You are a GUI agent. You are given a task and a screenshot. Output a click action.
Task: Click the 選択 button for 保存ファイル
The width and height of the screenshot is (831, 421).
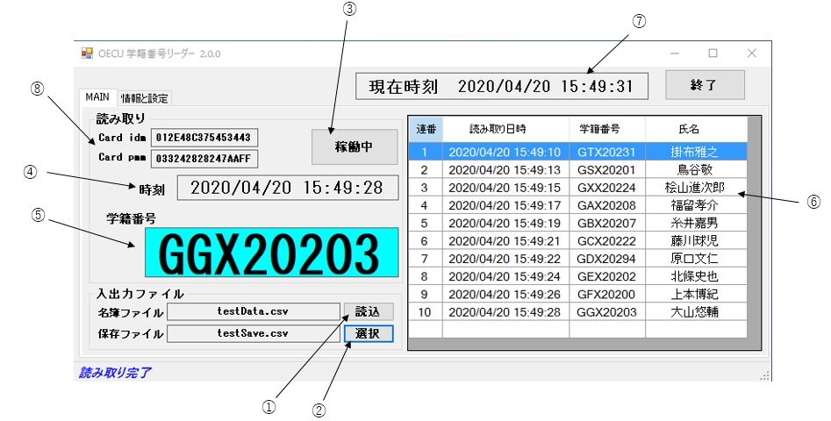click(x=369, y=333)
